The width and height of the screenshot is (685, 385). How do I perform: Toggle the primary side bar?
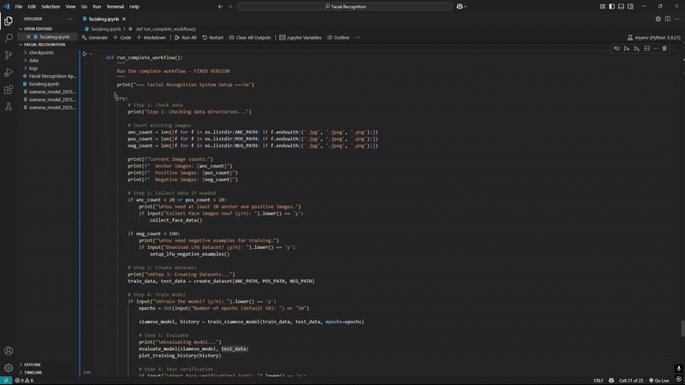pos(611,7)
